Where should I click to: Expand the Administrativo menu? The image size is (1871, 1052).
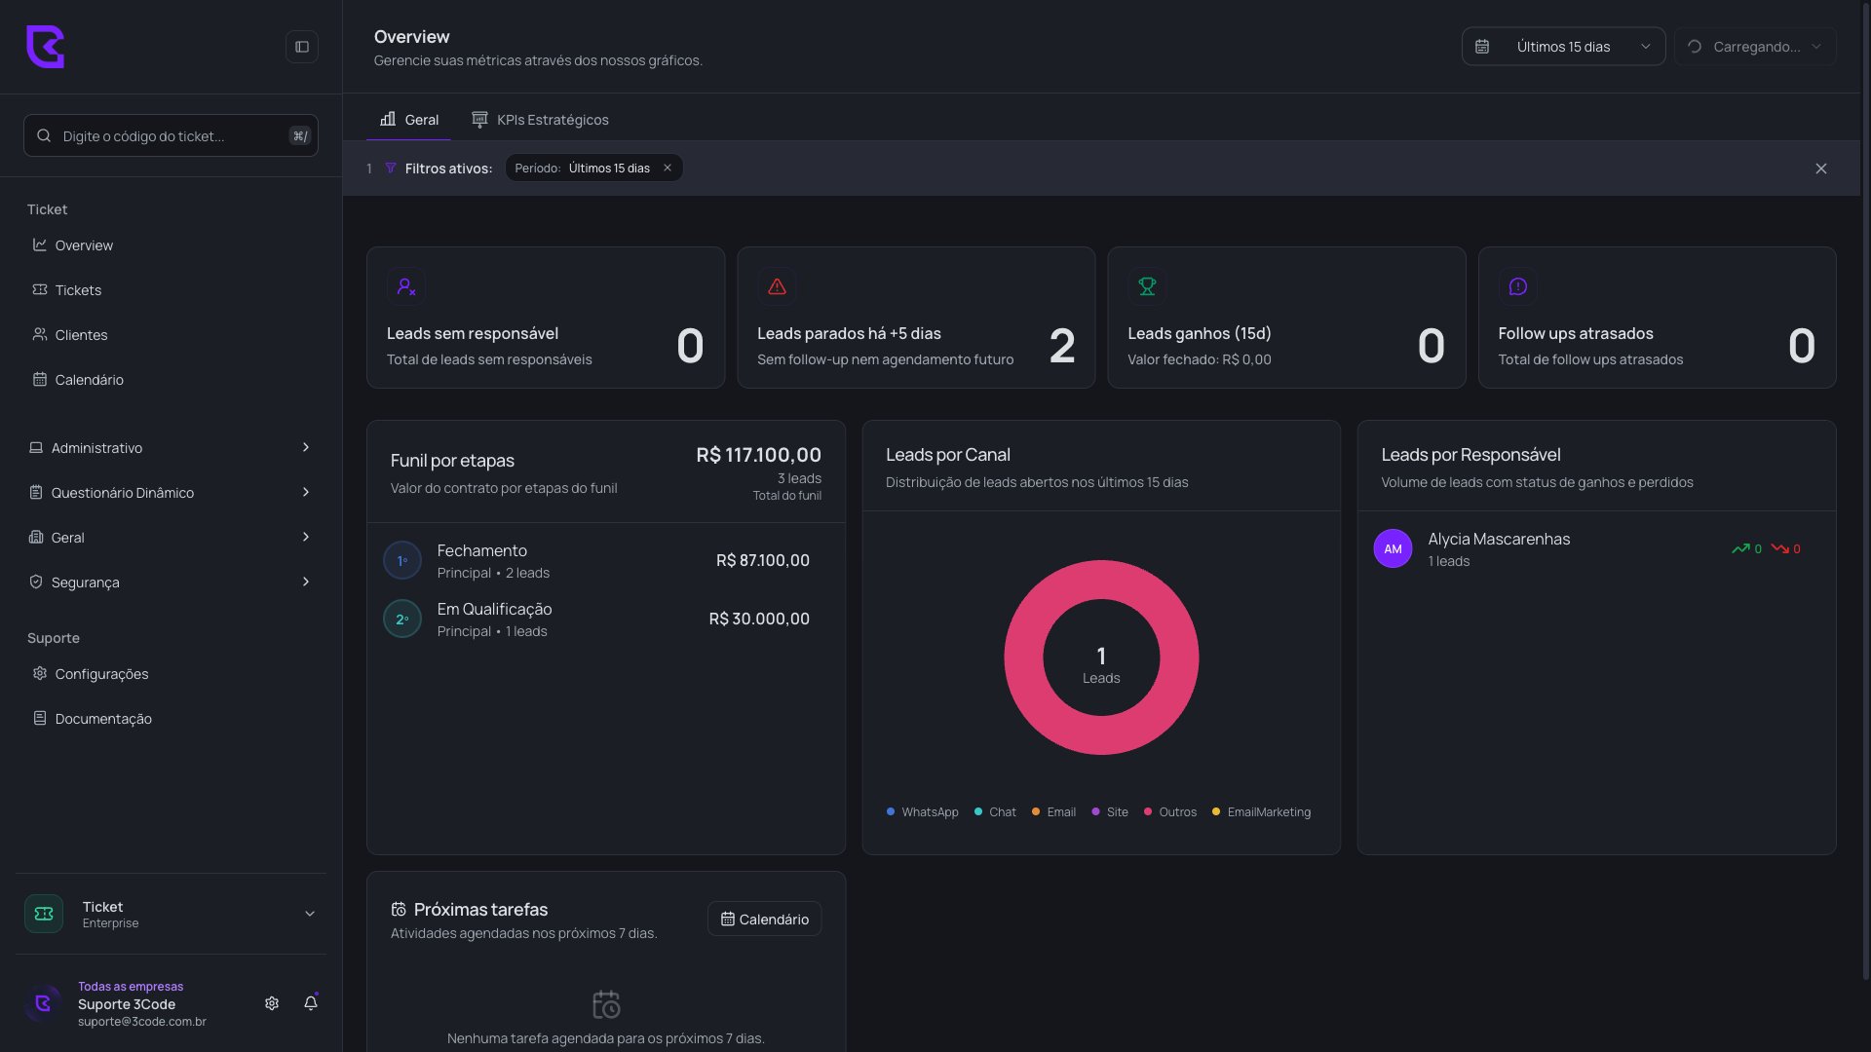(171, 448)
